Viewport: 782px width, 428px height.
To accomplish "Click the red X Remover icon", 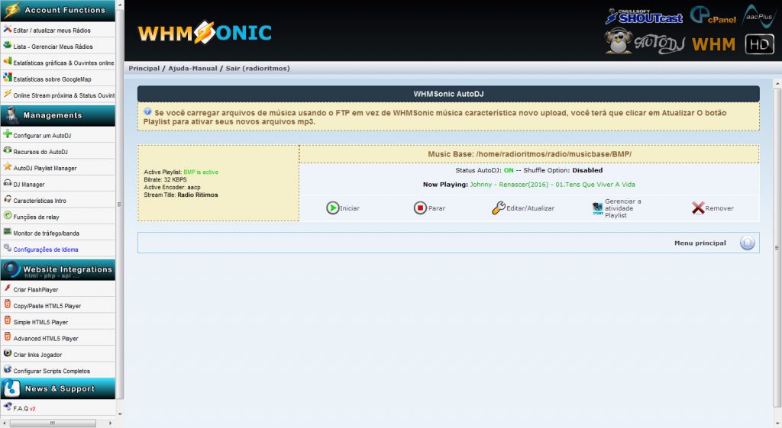I will [698, 208].
